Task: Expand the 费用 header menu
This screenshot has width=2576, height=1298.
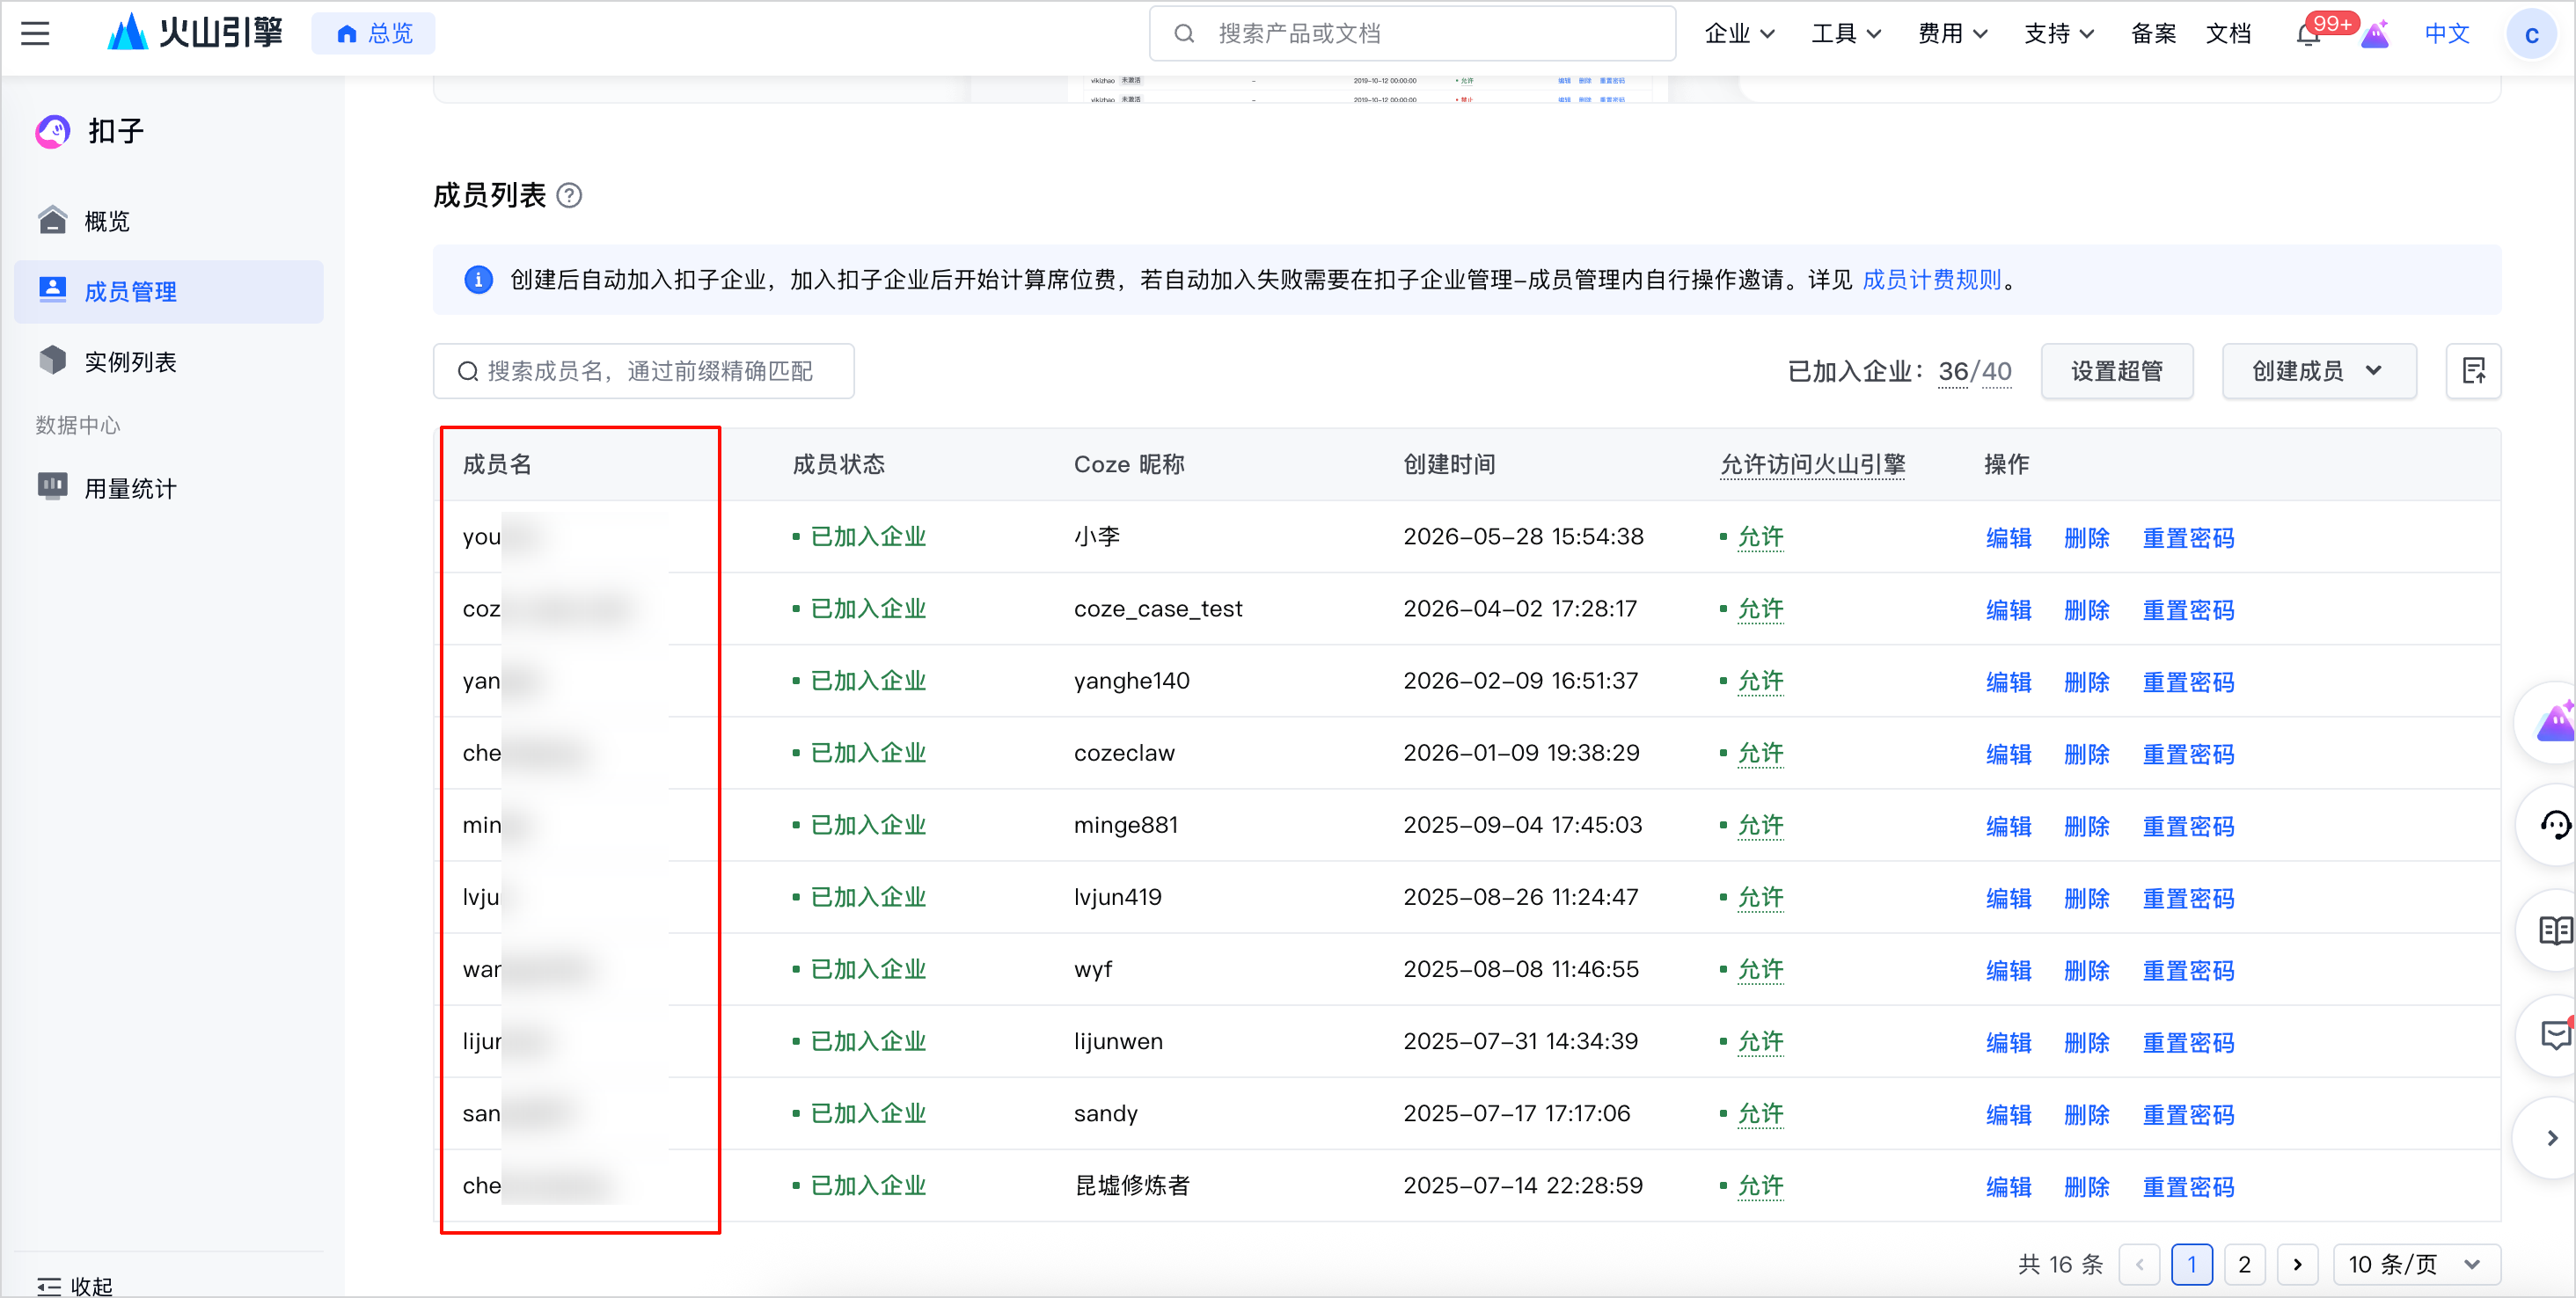Action: (x=1952, y=34)
